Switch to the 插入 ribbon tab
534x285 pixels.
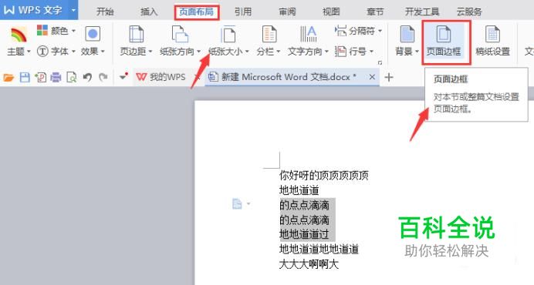[x=149, y=12]
